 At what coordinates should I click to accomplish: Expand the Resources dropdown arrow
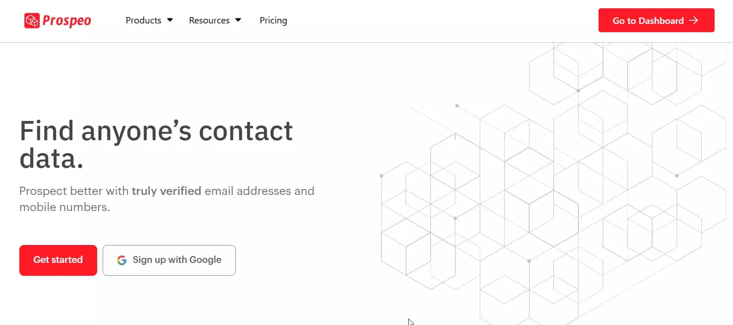[238, 20]
